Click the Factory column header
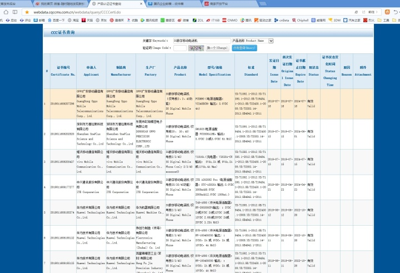The image size is (400, 273). 151,71
